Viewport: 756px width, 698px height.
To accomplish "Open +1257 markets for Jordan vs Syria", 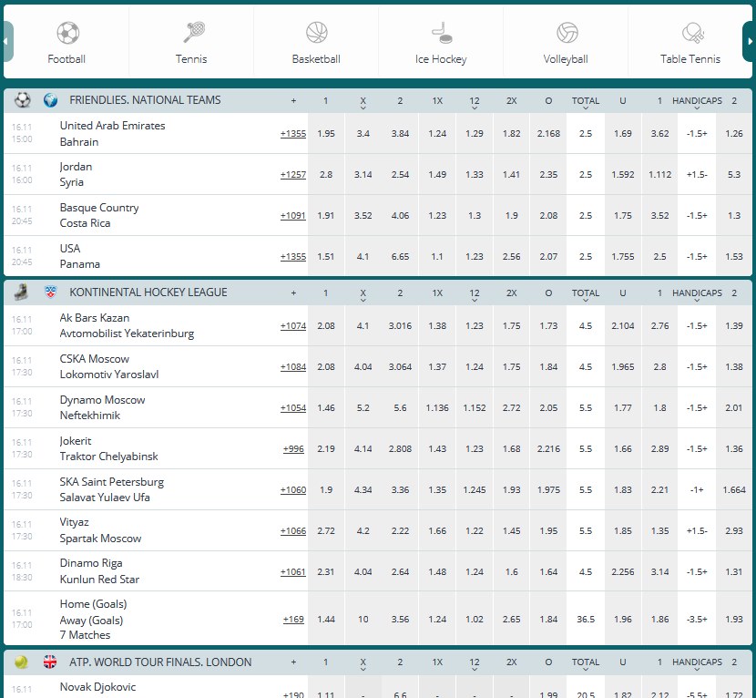I will tap(293, 175).
